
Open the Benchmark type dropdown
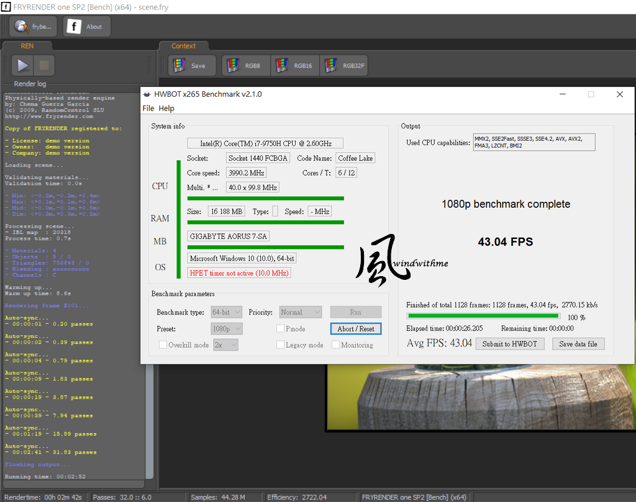[227, 312]
